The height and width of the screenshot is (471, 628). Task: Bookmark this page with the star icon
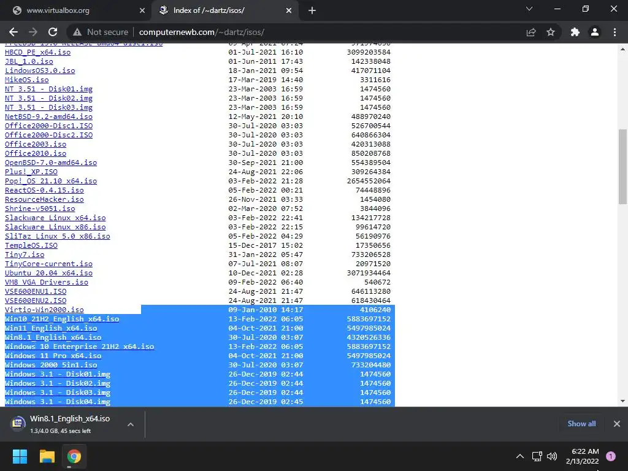tap(551, 32)
